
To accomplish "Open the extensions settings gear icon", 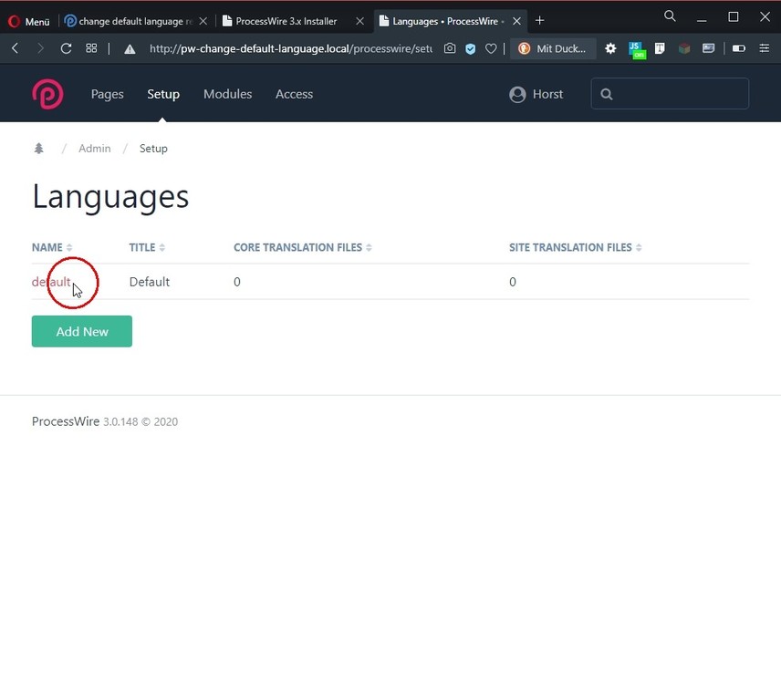I will [610, 48].
